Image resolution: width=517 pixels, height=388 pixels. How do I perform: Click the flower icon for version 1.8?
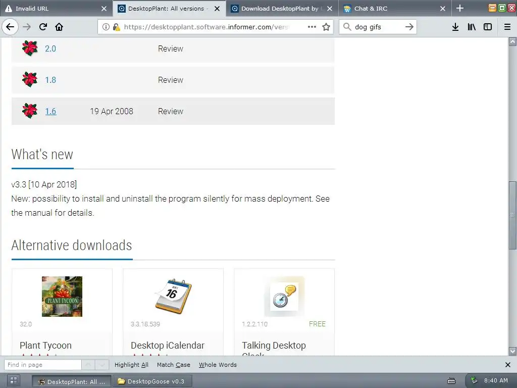click(x=30, y=79)
